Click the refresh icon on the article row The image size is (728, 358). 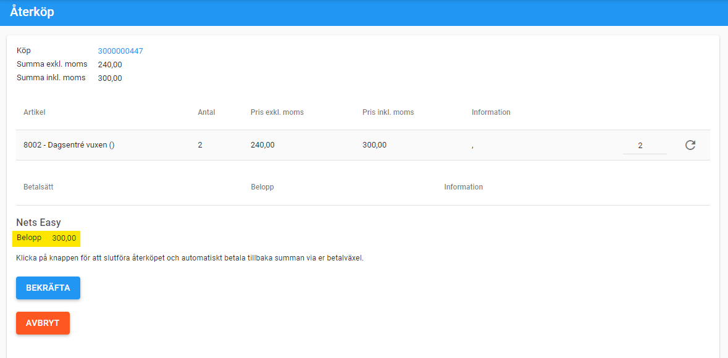690,145
